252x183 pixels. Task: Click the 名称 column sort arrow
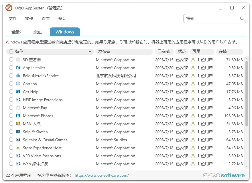[x=90, y=52]
